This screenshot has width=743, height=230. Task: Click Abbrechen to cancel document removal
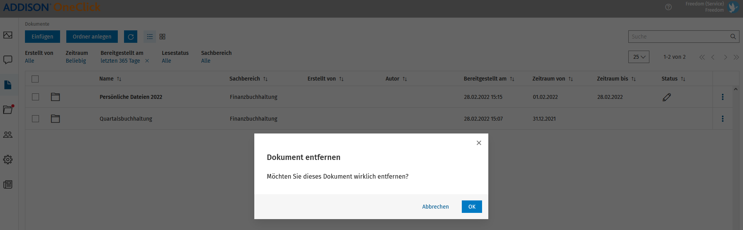[435, 207]
